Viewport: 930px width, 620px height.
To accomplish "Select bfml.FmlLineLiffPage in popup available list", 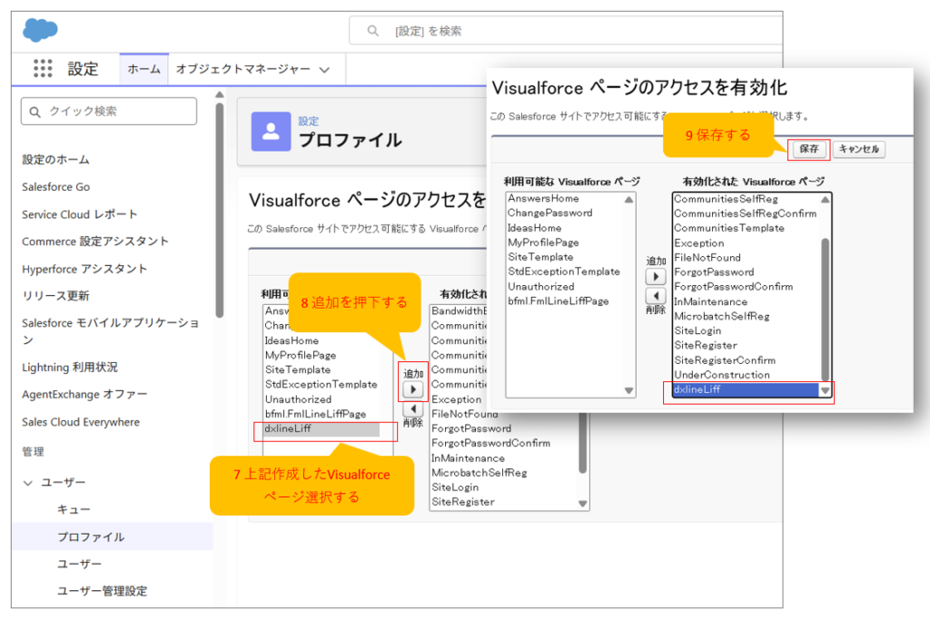I will (559, 300).
